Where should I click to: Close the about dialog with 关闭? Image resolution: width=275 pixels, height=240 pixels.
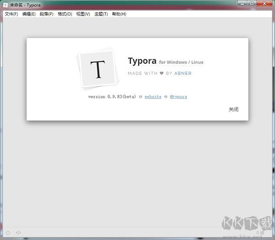233,110
